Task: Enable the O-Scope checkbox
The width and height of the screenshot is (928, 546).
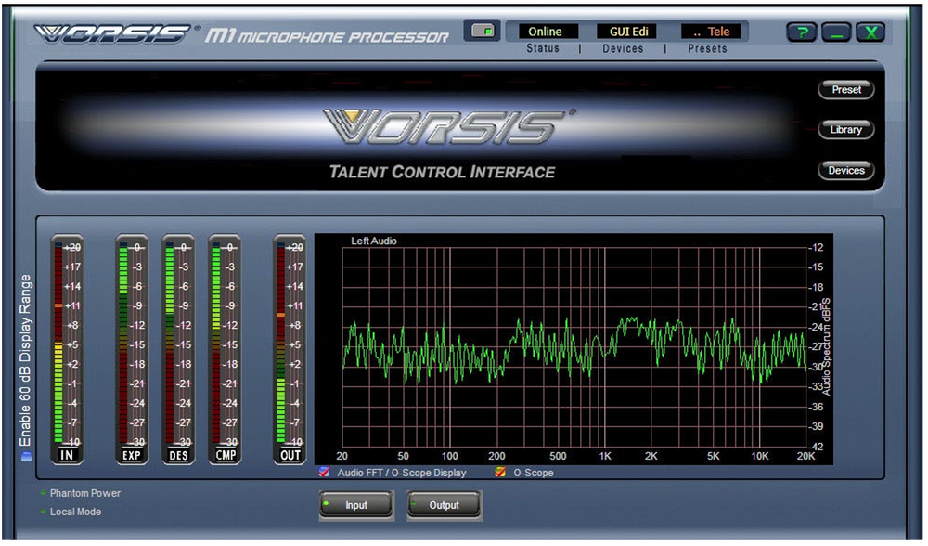Action: tap(501, 473)
